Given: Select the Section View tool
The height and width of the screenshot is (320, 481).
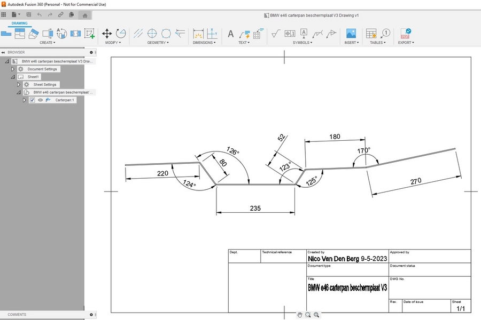Looking at the screenshot, I should click(x=34, y=34).
